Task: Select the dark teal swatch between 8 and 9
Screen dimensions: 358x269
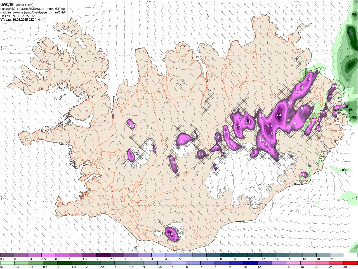Action: click(x=227, y=255)
